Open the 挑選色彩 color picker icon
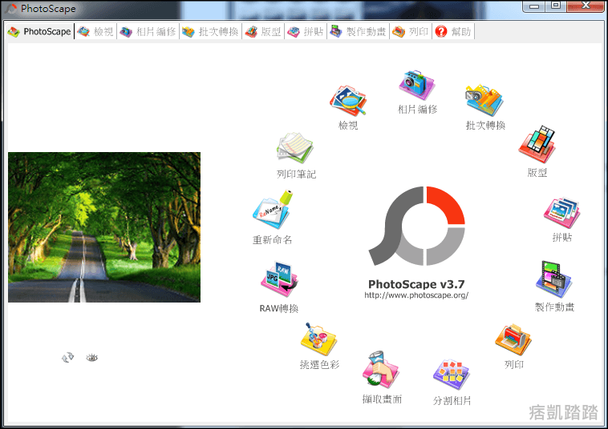Image resolution: width=608 pixels, height=429 pixels. 318,339
